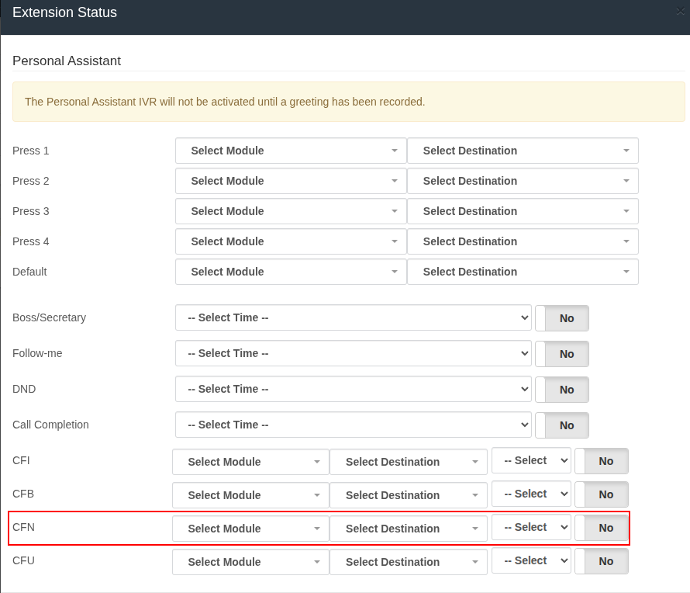The width and height of the screenshot is (690, 593).
Task: Open CFI Select Module dropdown
Action: click(x=250, y=462)
